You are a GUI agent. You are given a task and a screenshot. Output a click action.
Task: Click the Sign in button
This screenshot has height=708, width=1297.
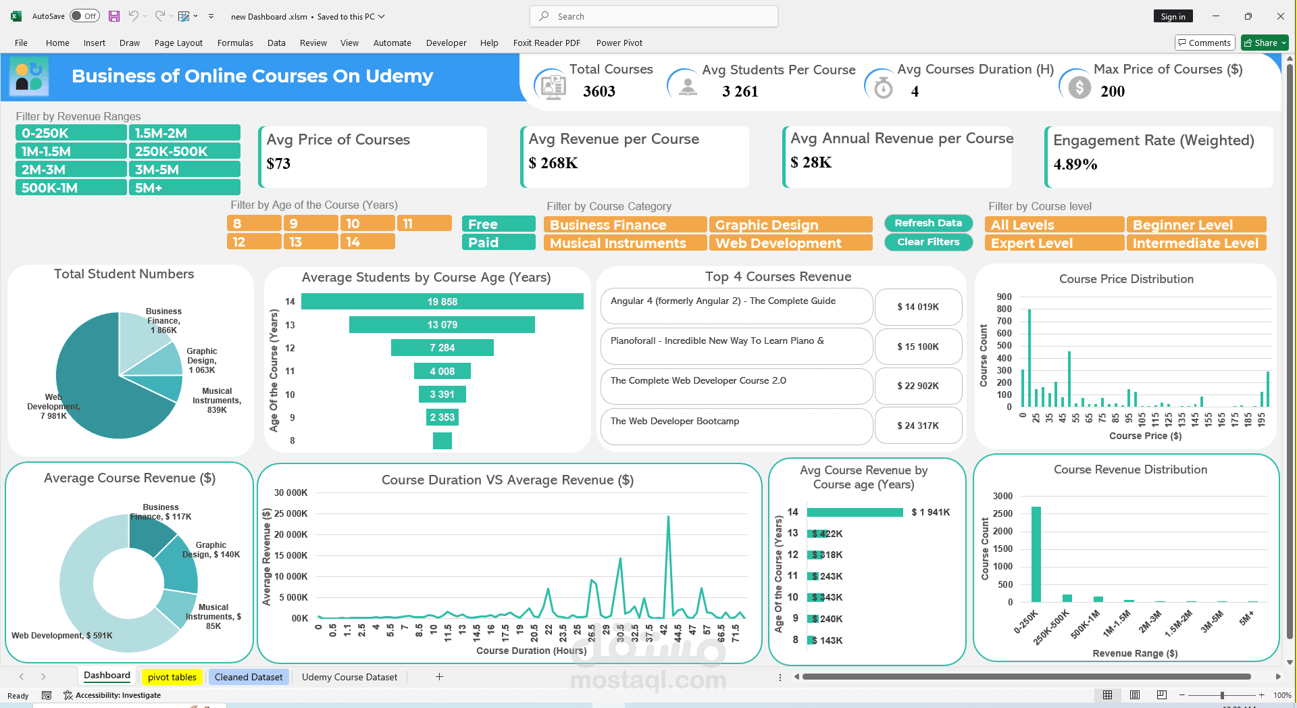(1173, 16)
